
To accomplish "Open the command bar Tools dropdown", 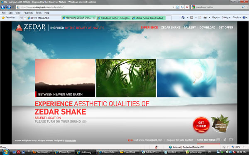I will [x=237, y=17].
